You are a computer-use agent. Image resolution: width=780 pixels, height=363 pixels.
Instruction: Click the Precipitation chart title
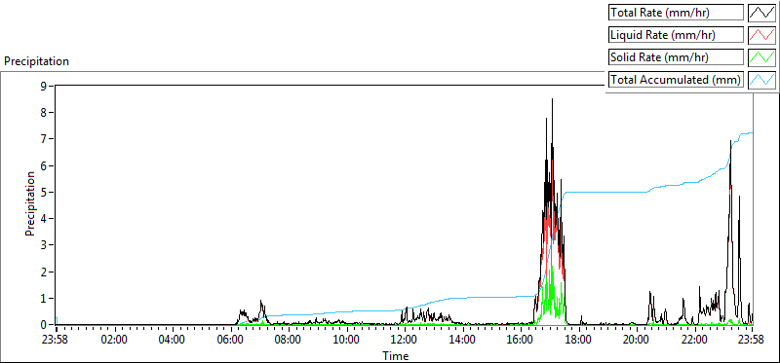[x=36, y=61]
